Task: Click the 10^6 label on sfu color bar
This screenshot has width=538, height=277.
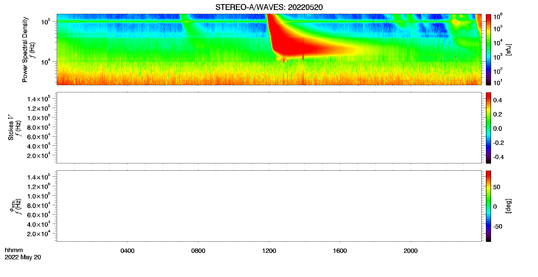Action: (x=498, y=17)
